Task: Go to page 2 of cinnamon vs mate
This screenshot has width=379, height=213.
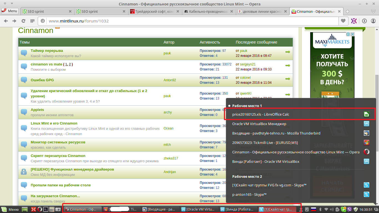Action: pos(70,64)
